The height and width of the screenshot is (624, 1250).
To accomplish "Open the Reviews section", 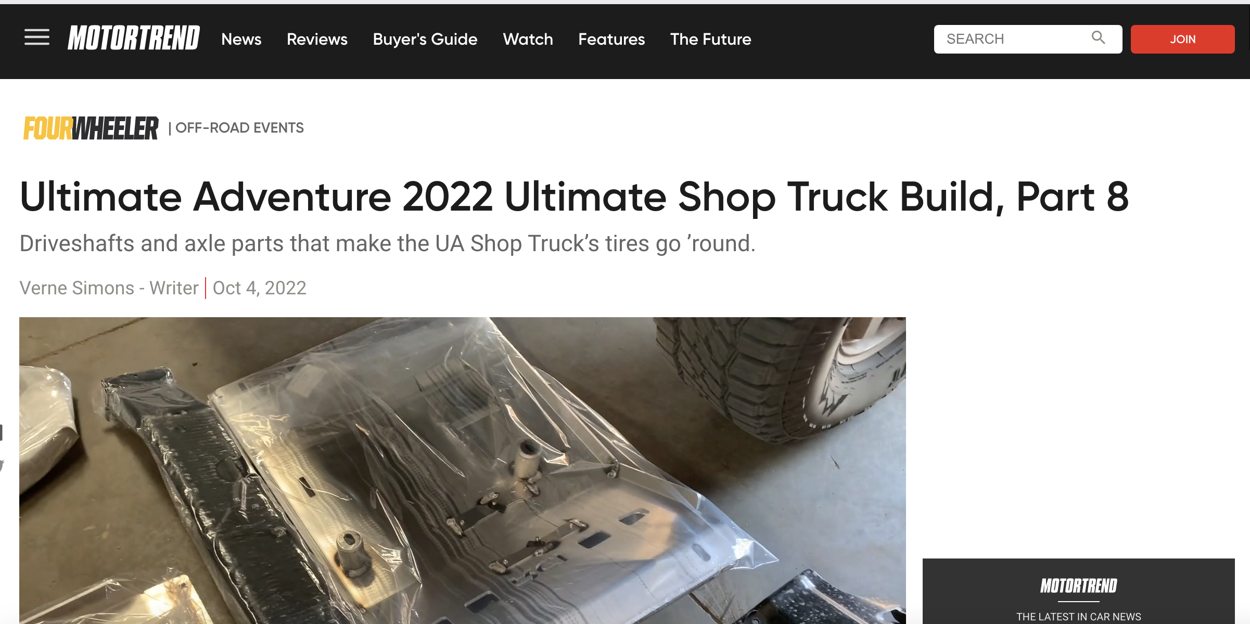I will pyautogui.click(x=317, y=39).
